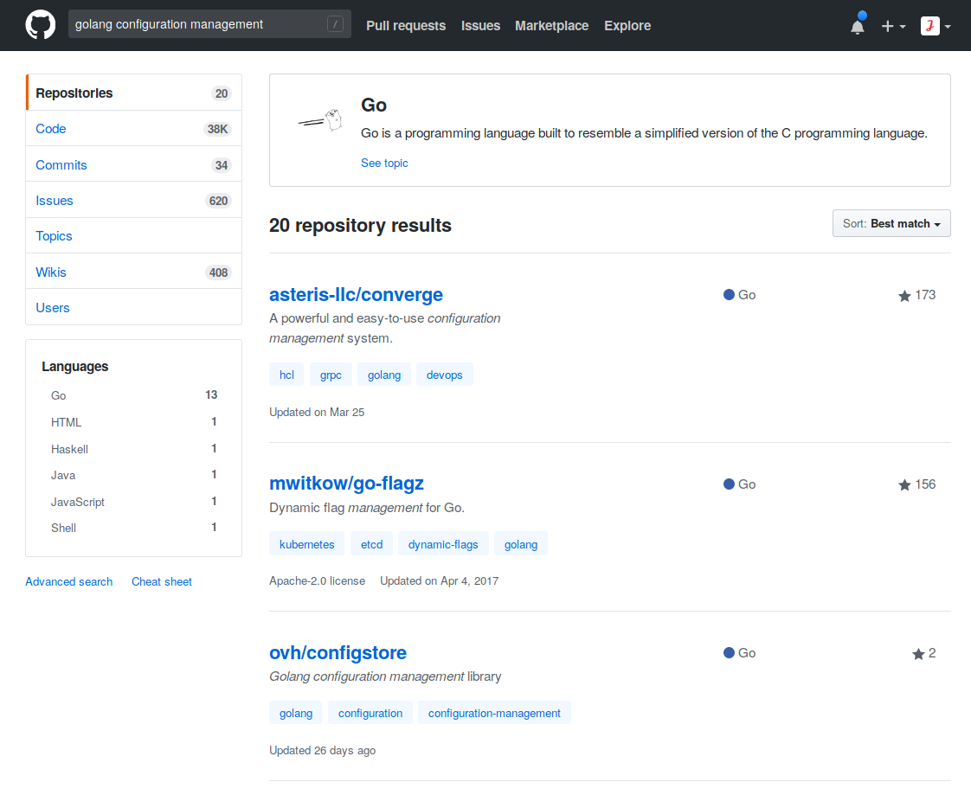Viewport: 971px width, 795px height.
Task: Click the hcl topic tag
Action: click(286, 375)
